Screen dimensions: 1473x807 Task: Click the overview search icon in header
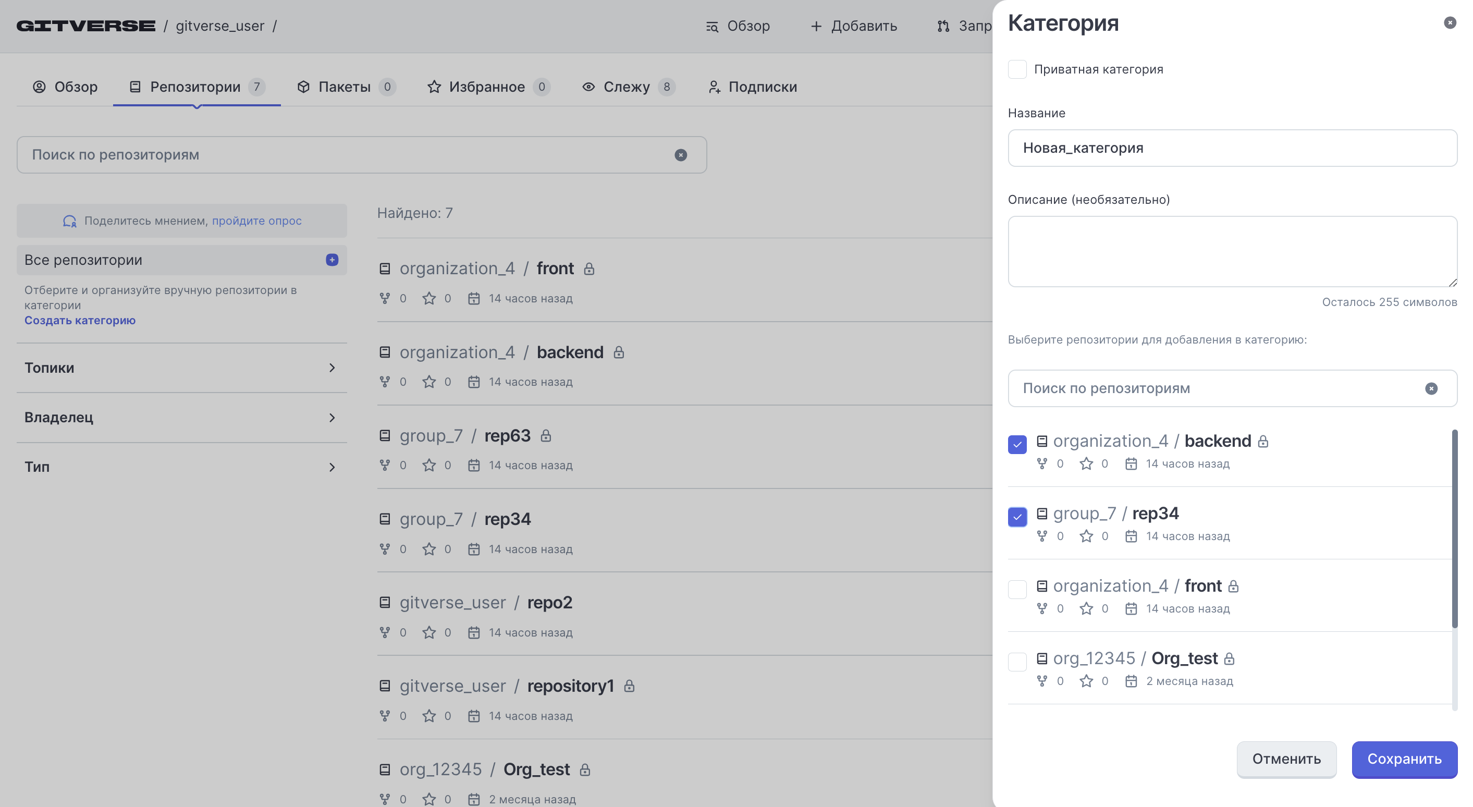(712, 26)
